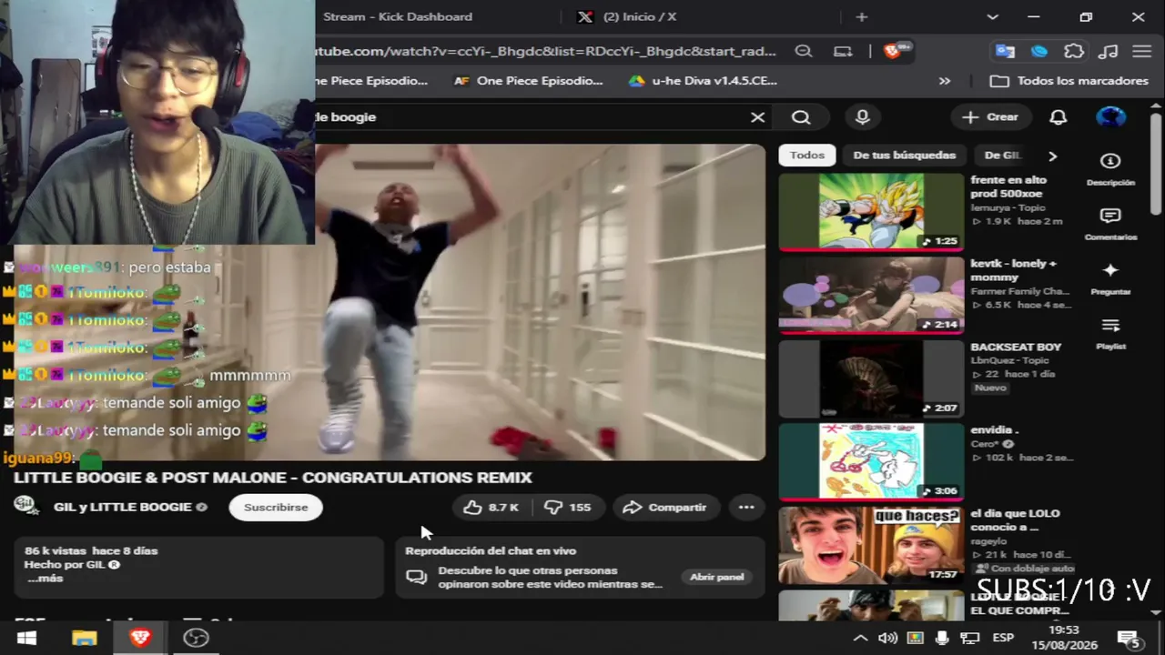
Task: Switch to Brave in the taskbar
Action: pos(140,638)
